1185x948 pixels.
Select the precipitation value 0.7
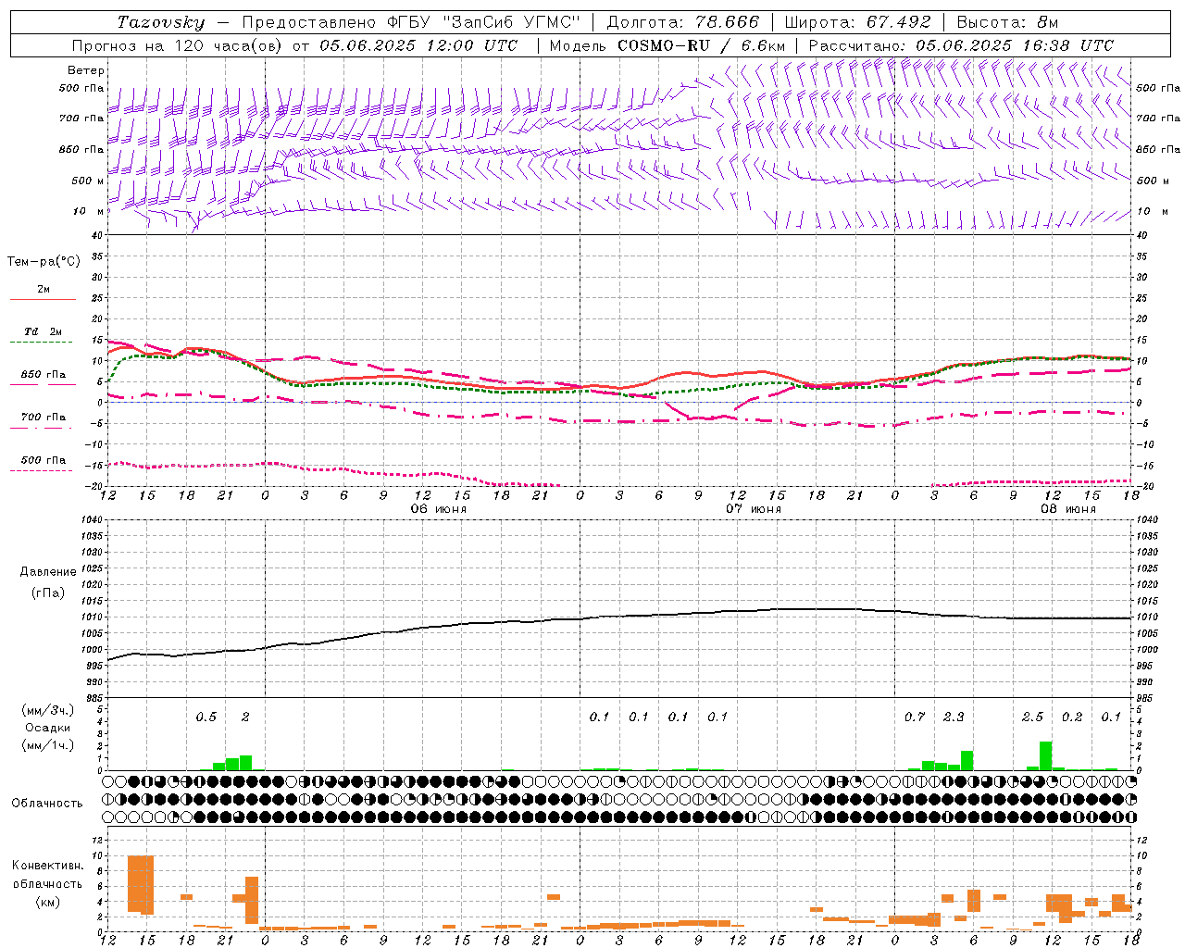(915, 717)
